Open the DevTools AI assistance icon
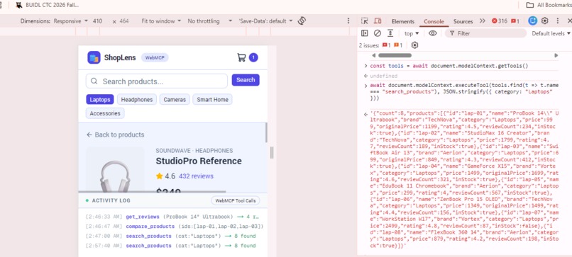The height and width of the screenshot is (257, 572). 532,21
